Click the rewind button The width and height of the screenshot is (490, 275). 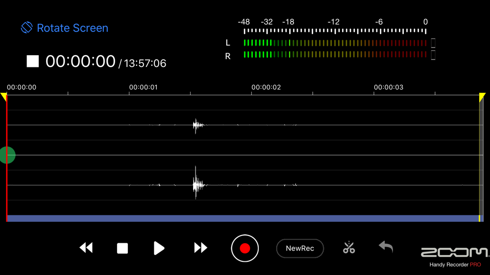click(x=86, y=248)
